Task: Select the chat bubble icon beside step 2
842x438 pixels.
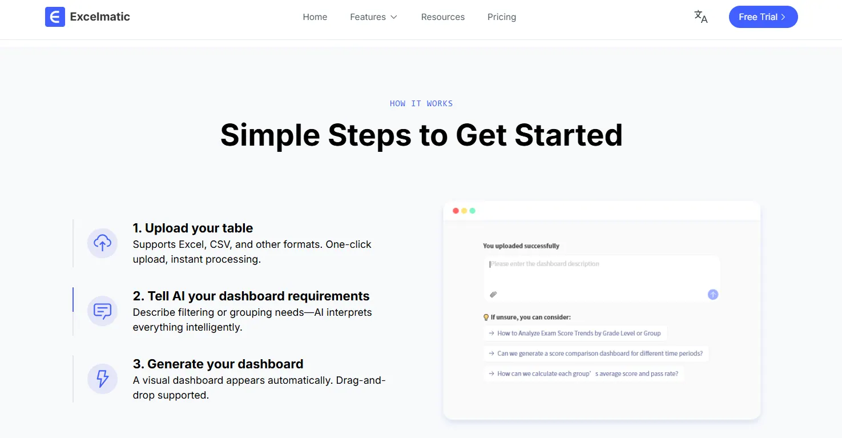Action: [102, 311]
